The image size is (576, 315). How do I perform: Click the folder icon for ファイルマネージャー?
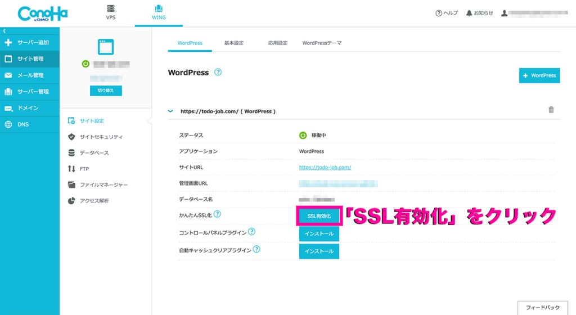click(71, 184)
